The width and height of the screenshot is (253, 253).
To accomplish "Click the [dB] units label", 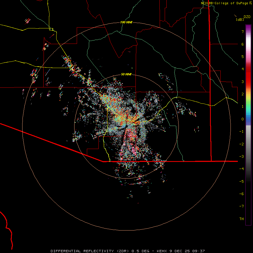I will pos(240,19).
